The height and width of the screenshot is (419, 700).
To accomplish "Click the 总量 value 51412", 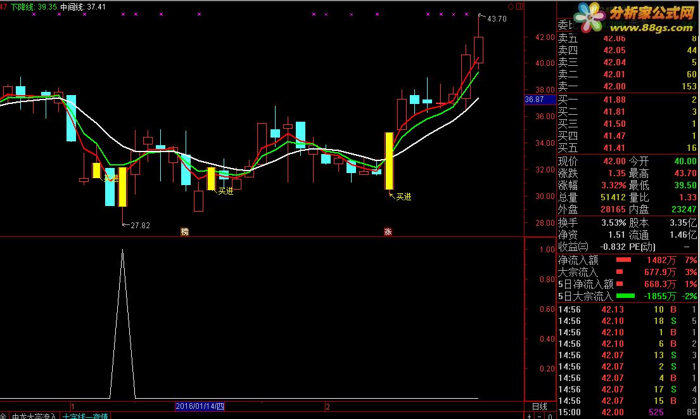I will 613,197.
